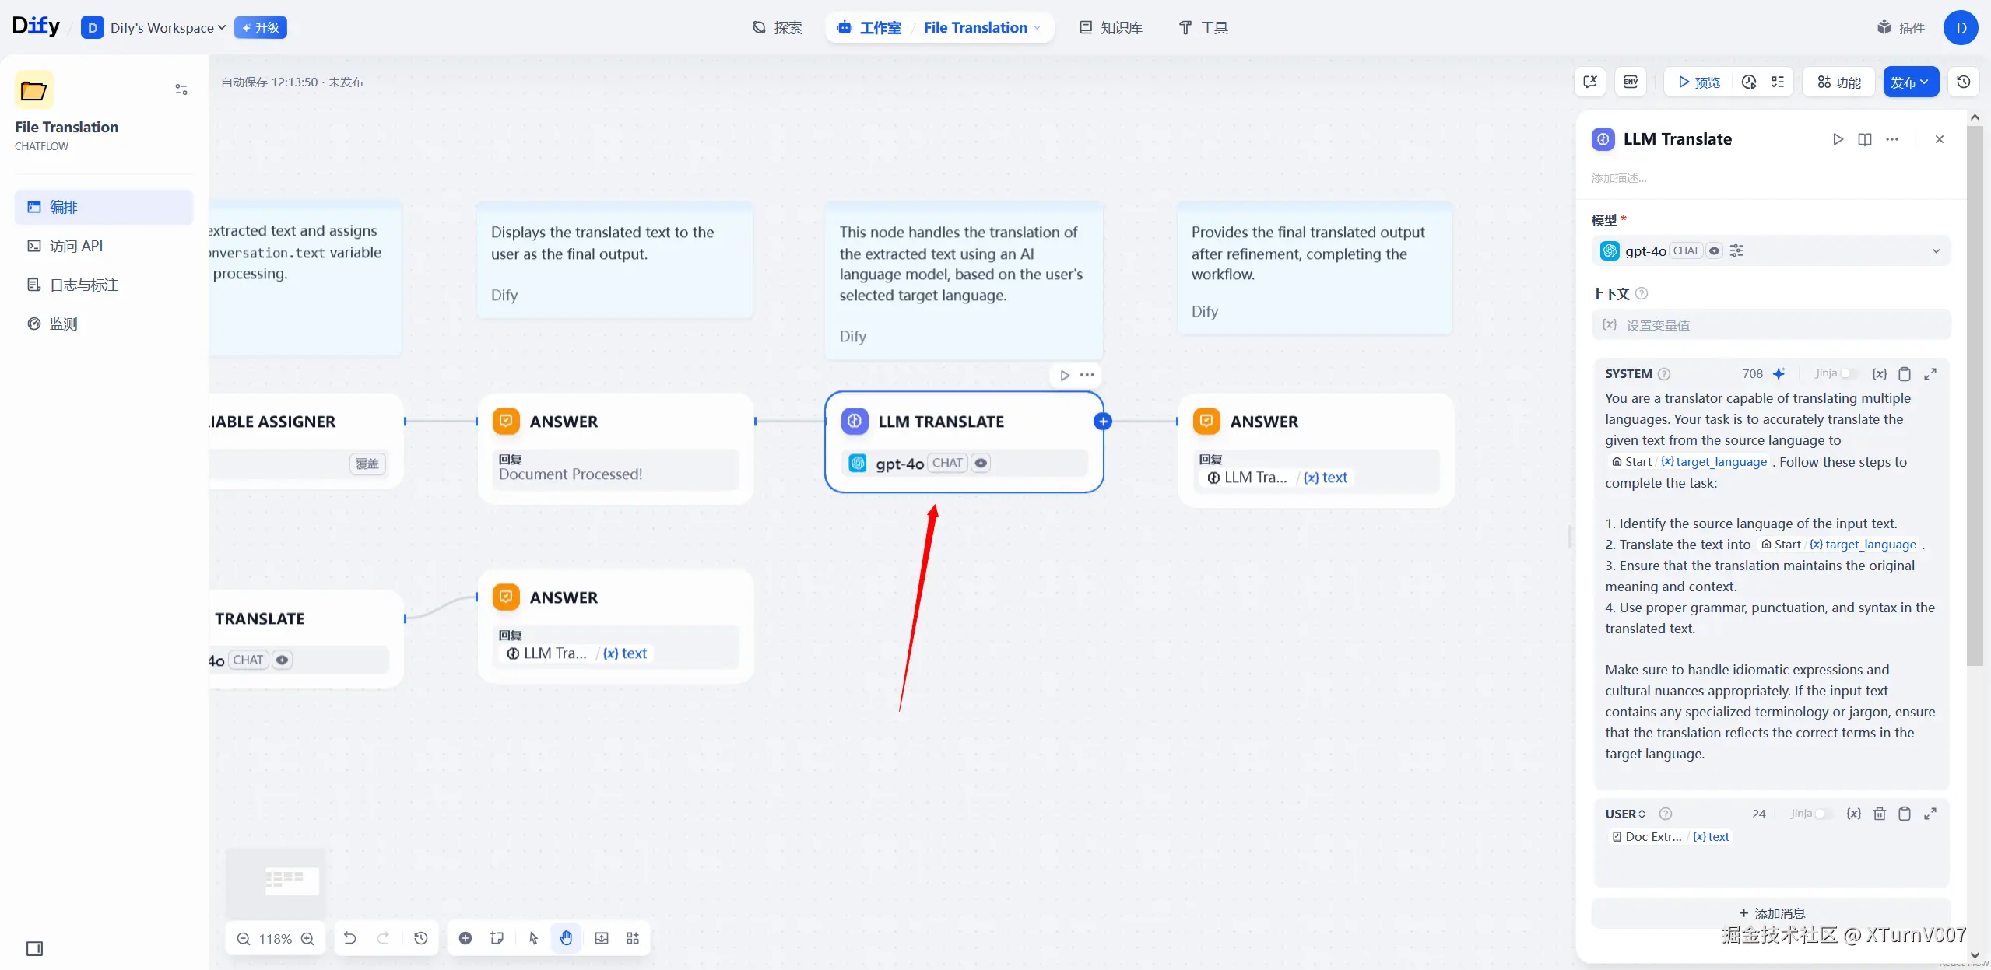1991x970 pixels.
Task: Toggle Jinja switch in USER prompt
Action: pyautogui.click(x=1823, y=814)
